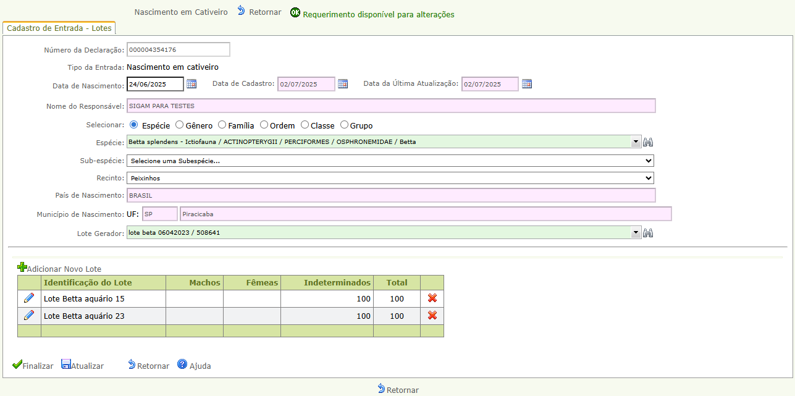Select the Gênero radio button
The height and width of the screenshot is (396, 795).
[180, 125]
